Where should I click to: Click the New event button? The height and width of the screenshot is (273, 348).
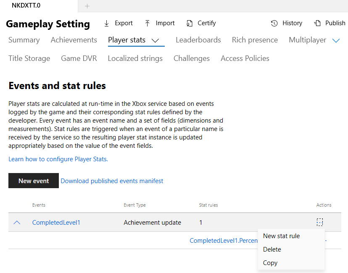point(34,181)
